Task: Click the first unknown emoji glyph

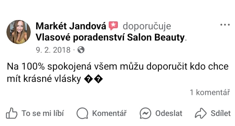Action: (x=89, y=79)
